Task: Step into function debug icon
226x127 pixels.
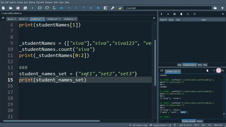Action: (76, 8)
